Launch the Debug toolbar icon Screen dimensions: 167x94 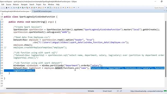point(14,8)
